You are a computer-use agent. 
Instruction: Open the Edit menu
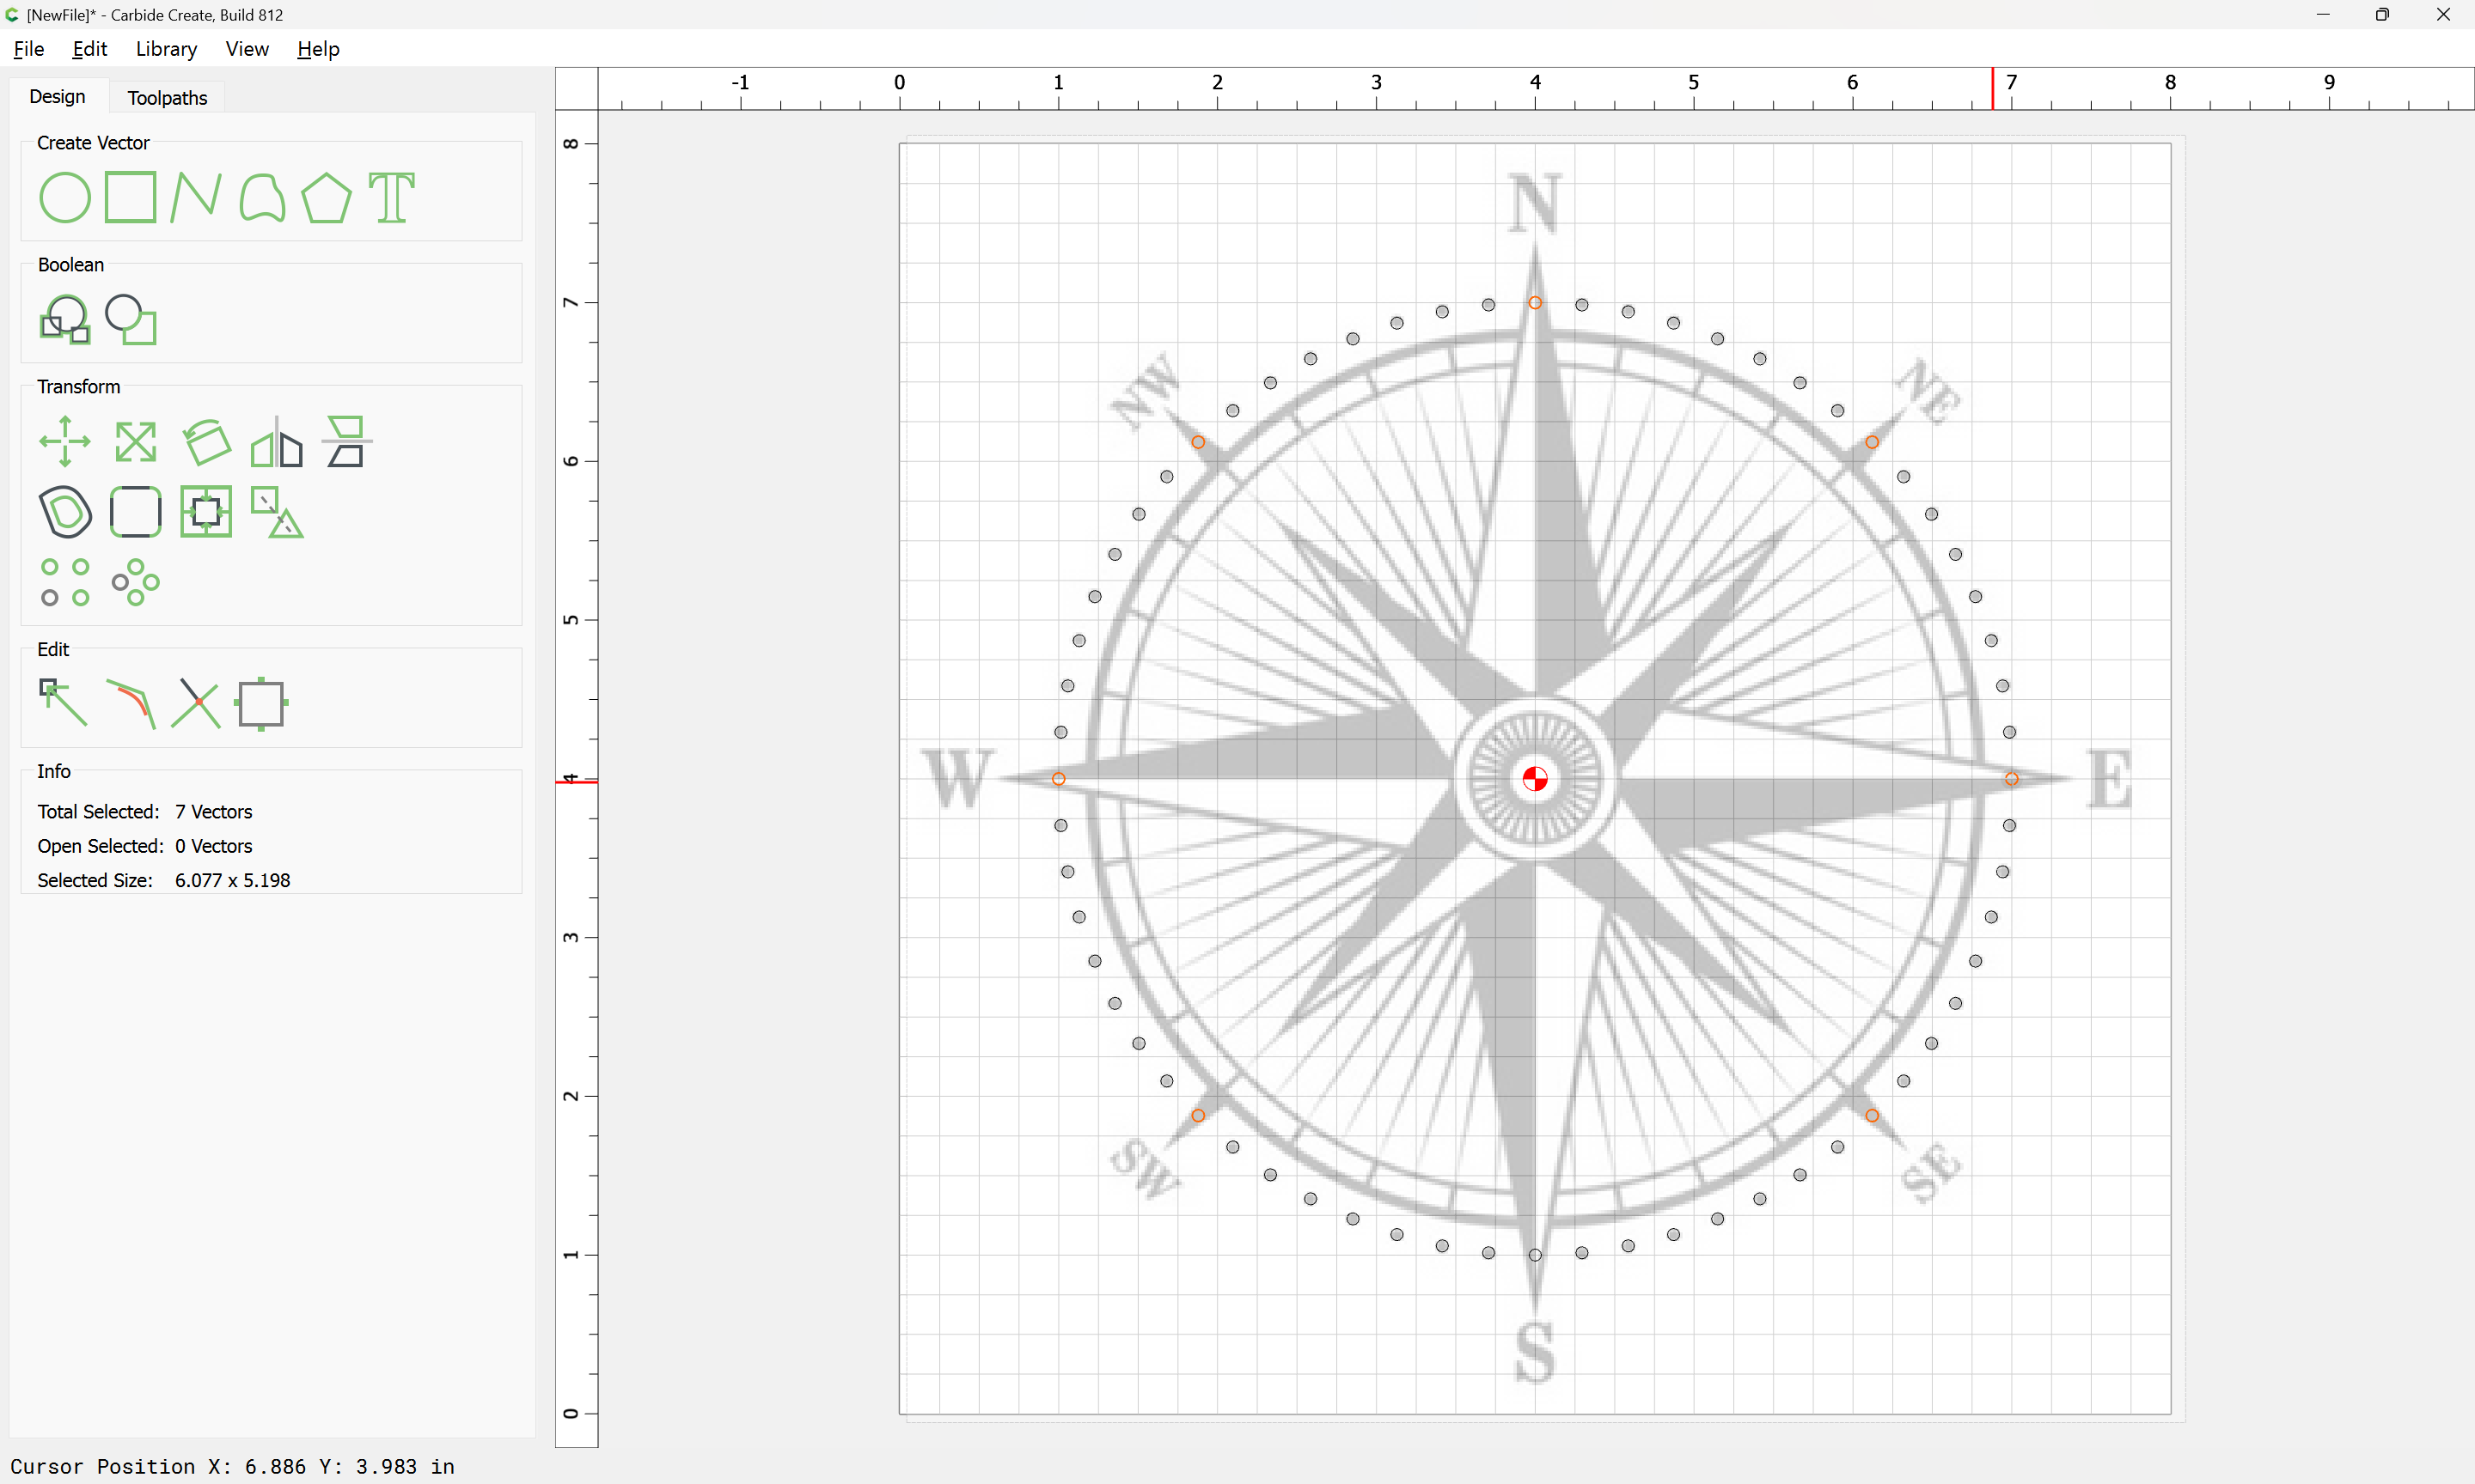click(89, 49)
